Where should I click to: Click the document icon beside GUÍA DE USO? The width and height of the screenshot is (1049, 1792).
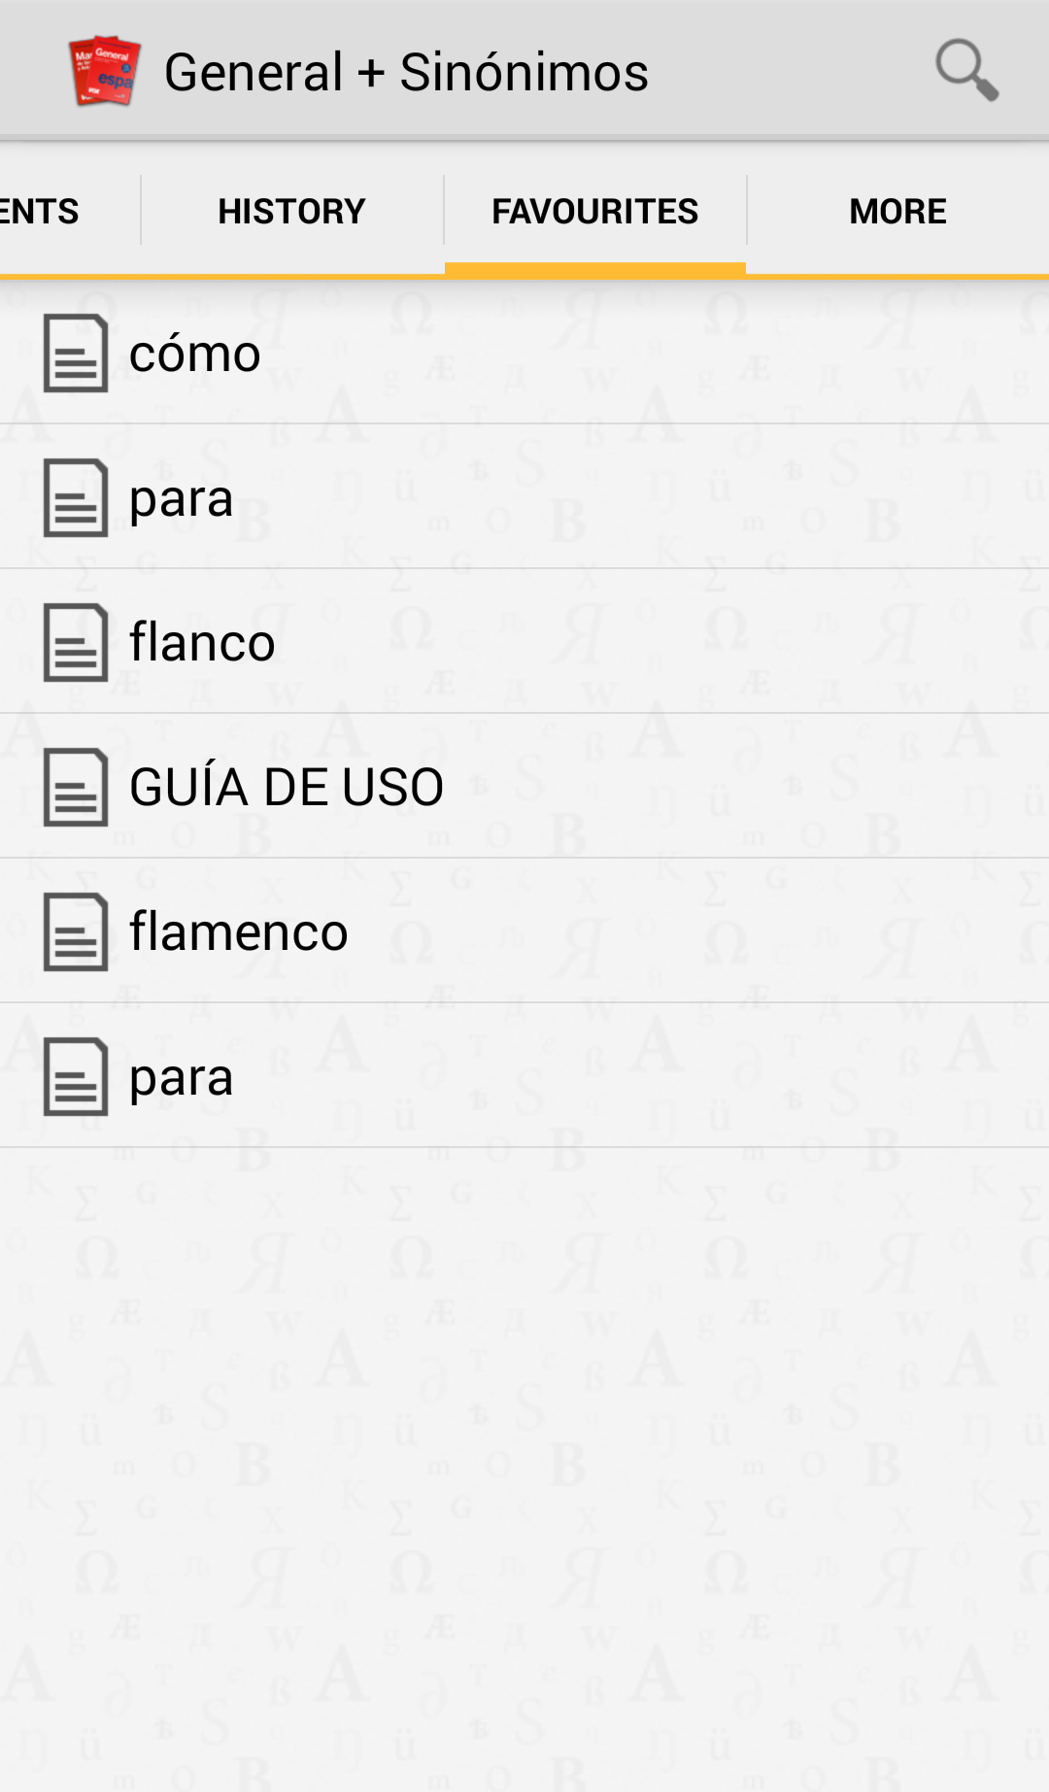click(75, 787)
